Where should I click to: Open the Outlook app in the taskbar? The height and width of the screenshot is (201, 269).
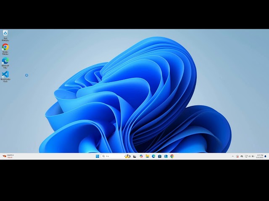pos(166,156)
